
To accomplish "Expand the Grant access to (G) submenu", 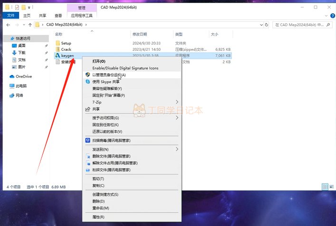I will (x=132, y=118).
